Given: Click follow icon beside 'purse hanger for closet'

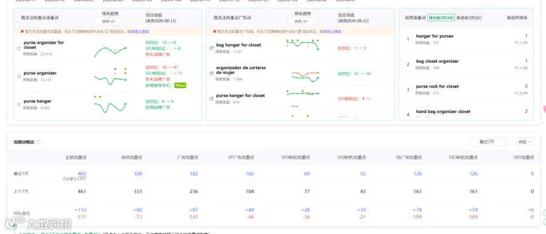Looking at the screenshot, I should (x=211, y=99).
